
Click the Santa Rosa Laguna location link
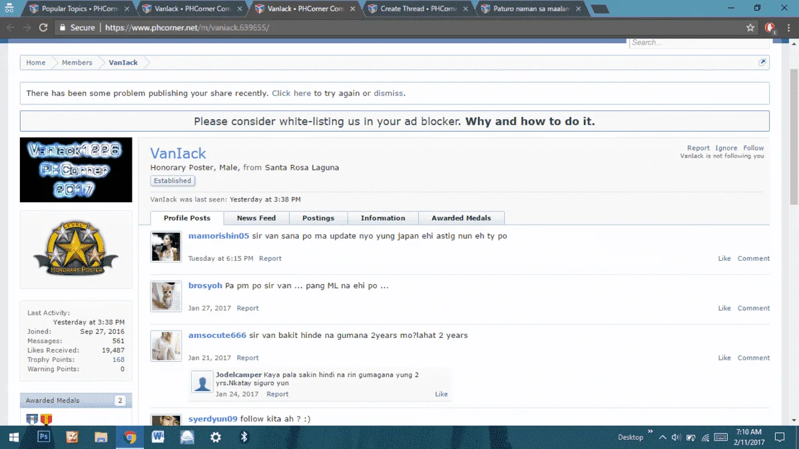pos(302,168)
